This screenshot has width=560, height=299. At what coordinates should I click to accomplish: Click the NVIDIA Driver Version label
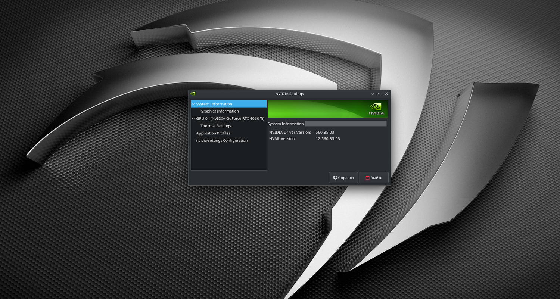[x=290, y=132]
